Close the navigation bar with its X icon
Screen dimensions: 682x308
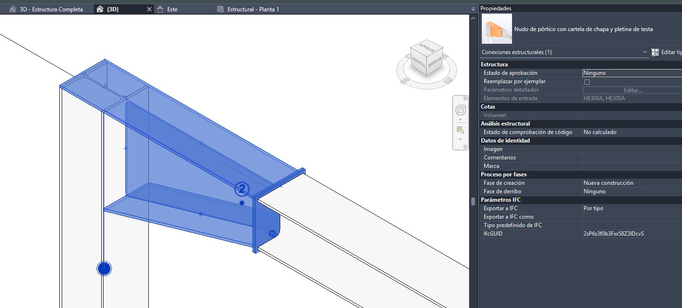point(465,98)
